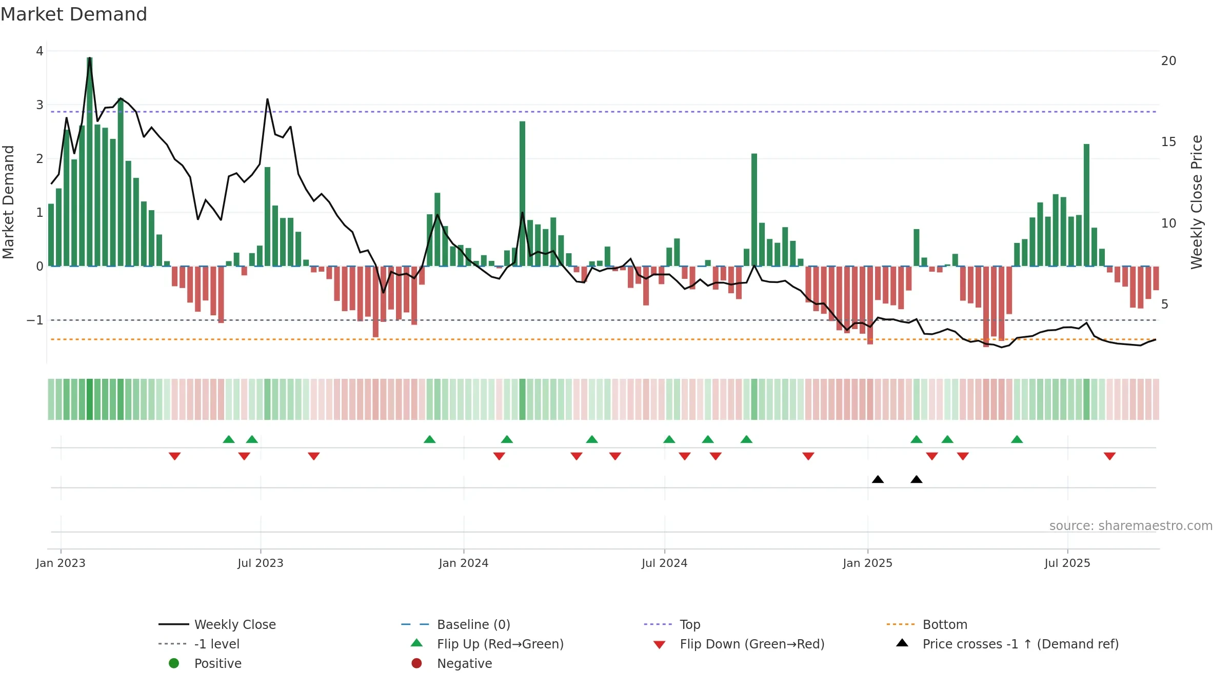Click the 'Jul 2023' x-axis label
Image resolution: width=1231 pixels, height=692 pixels.
click(x=260, y=563)
